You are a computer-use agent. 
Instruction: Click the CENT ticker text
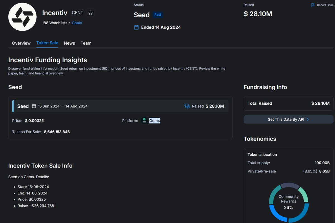click(x=78, y=13)
